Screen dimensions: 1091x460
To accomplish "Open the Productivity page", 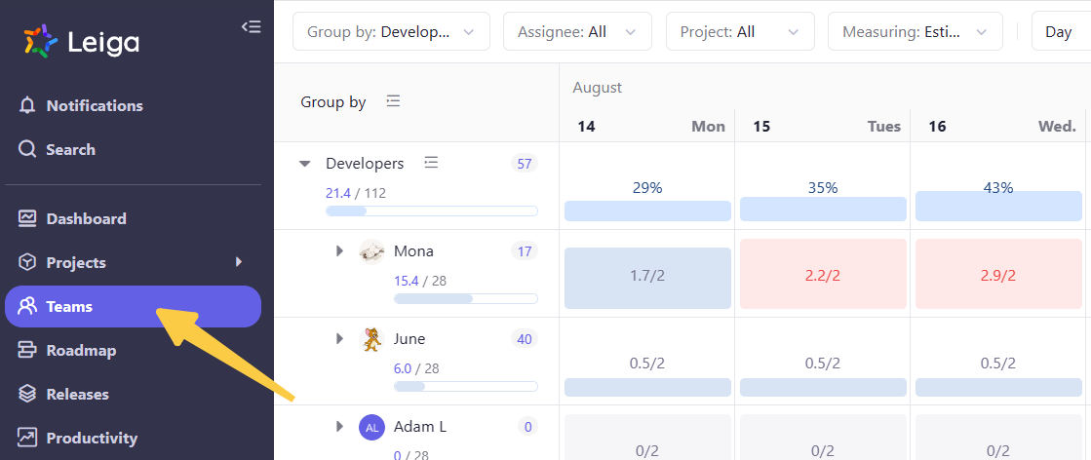I will coord(133,438).
